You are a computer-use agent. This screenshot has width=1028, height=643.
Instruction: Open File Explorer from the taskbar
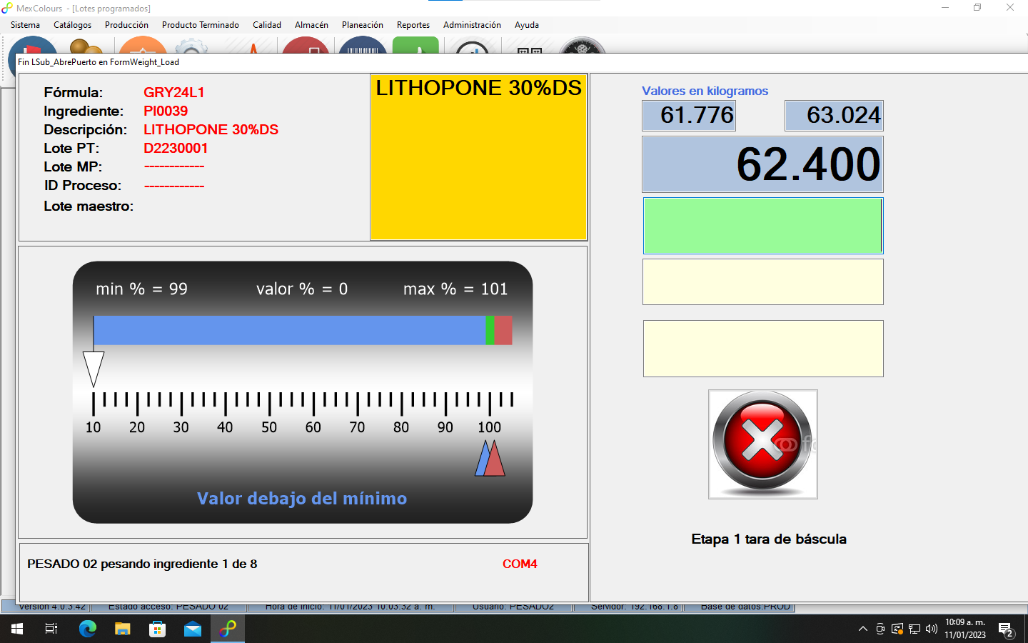123,629
